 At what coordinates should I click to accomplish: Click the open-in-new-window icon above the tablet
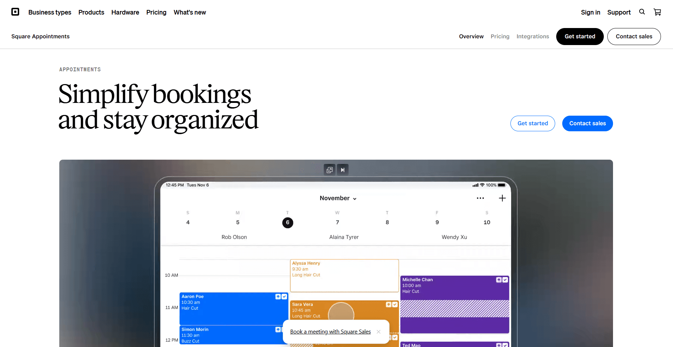pos(330,170)
